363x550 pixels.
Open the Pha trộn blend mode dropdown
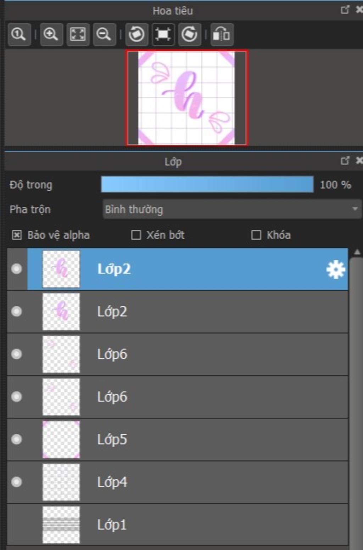pos(232,209)
